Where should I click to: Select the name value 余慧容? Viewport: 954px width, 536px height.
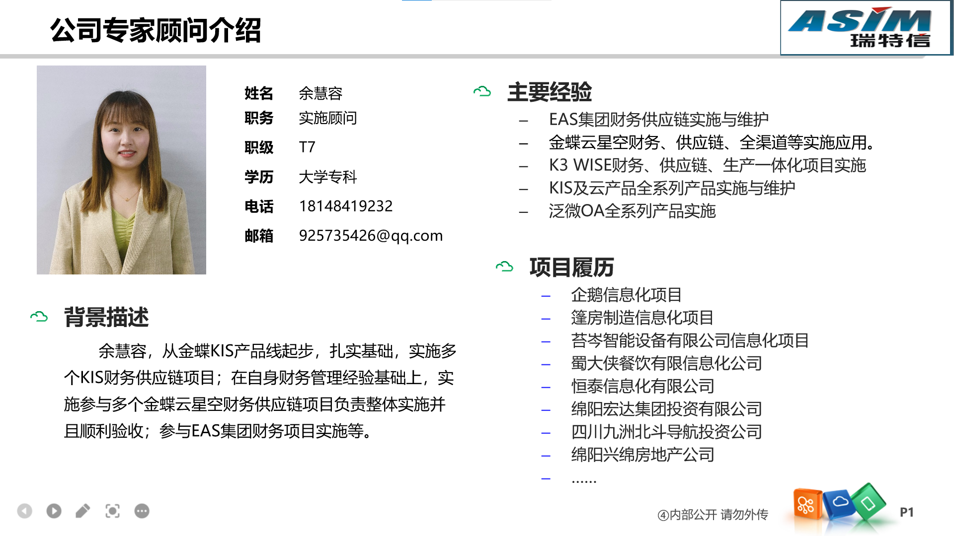(x=320, y=93)
